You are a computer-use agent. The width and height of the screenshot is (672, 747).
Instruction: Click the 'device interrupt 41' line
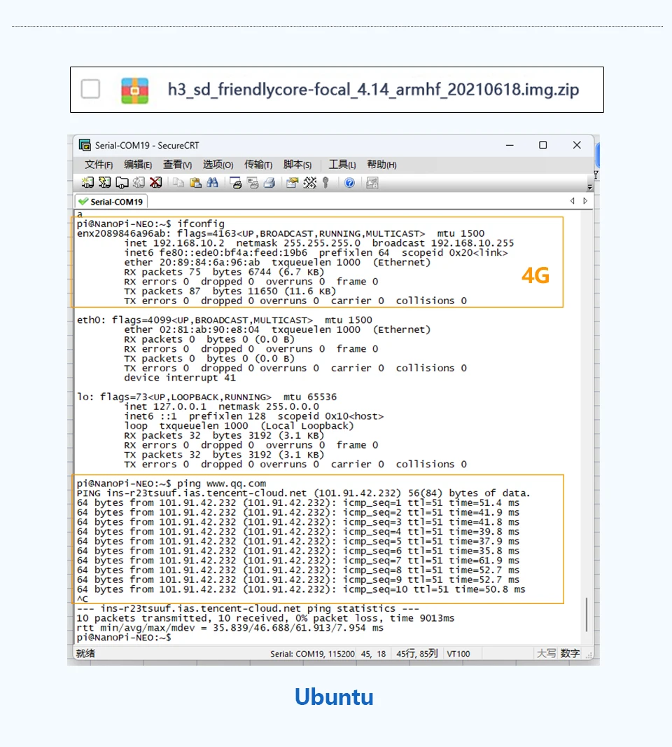pos(180,378)
